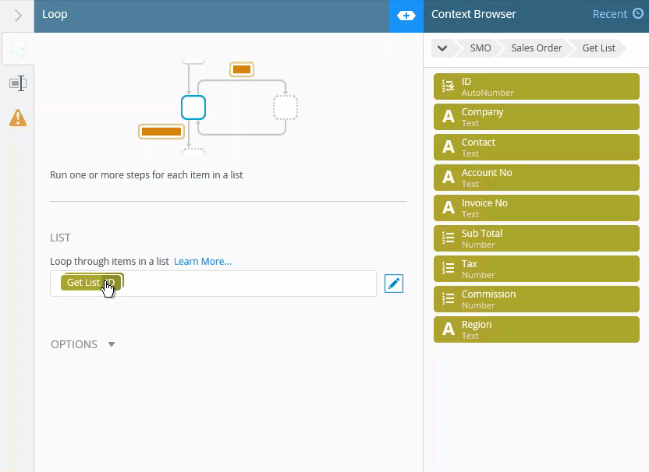Select the Company text field

coord(537,117)
